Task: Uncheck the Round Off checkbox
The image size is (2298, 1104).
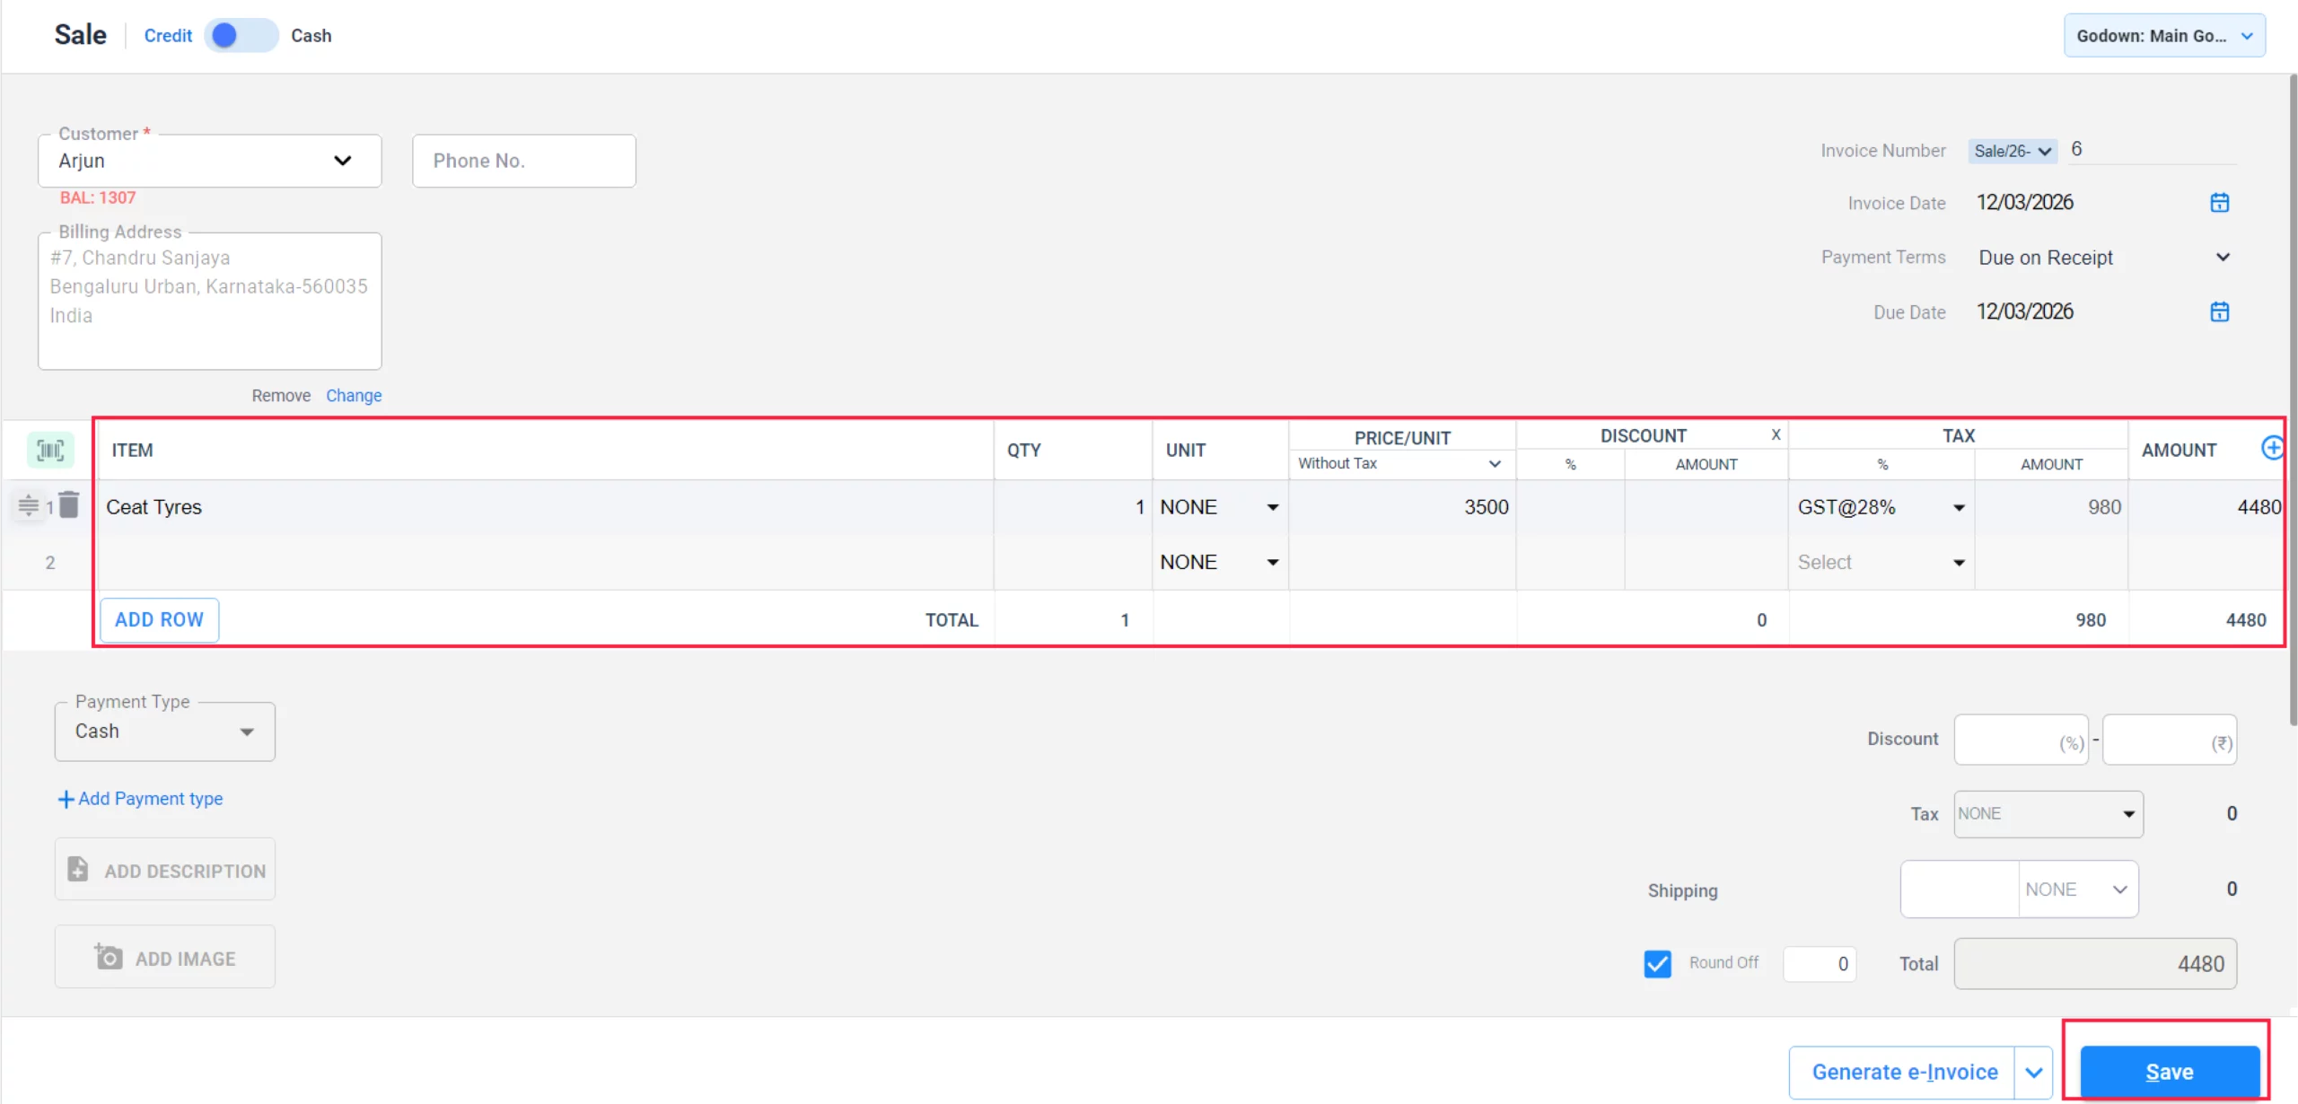Action: 1657,964
